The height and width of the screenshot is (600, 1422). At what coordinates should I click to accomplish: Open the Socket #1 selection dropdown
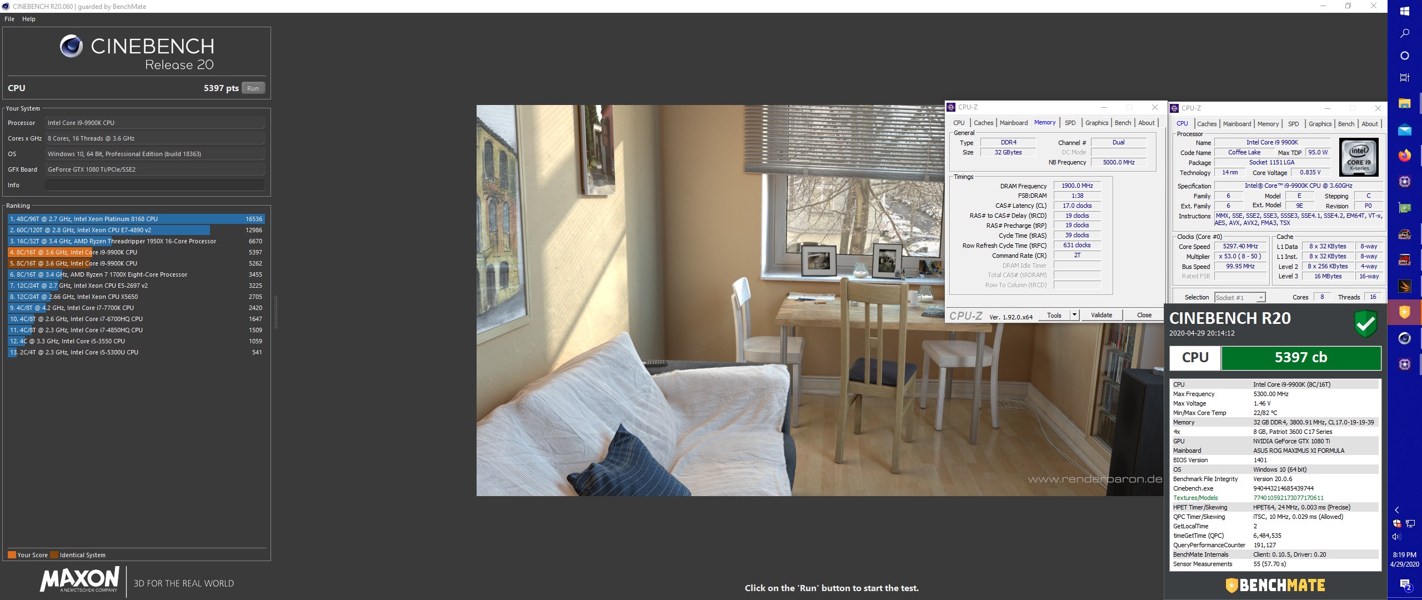click(x=1240, y=297)
